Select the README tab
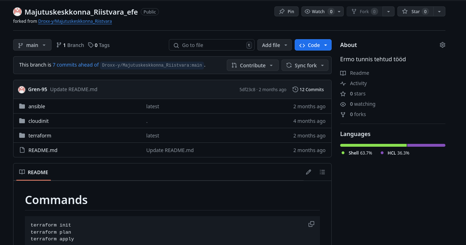 tap(33, 172)
